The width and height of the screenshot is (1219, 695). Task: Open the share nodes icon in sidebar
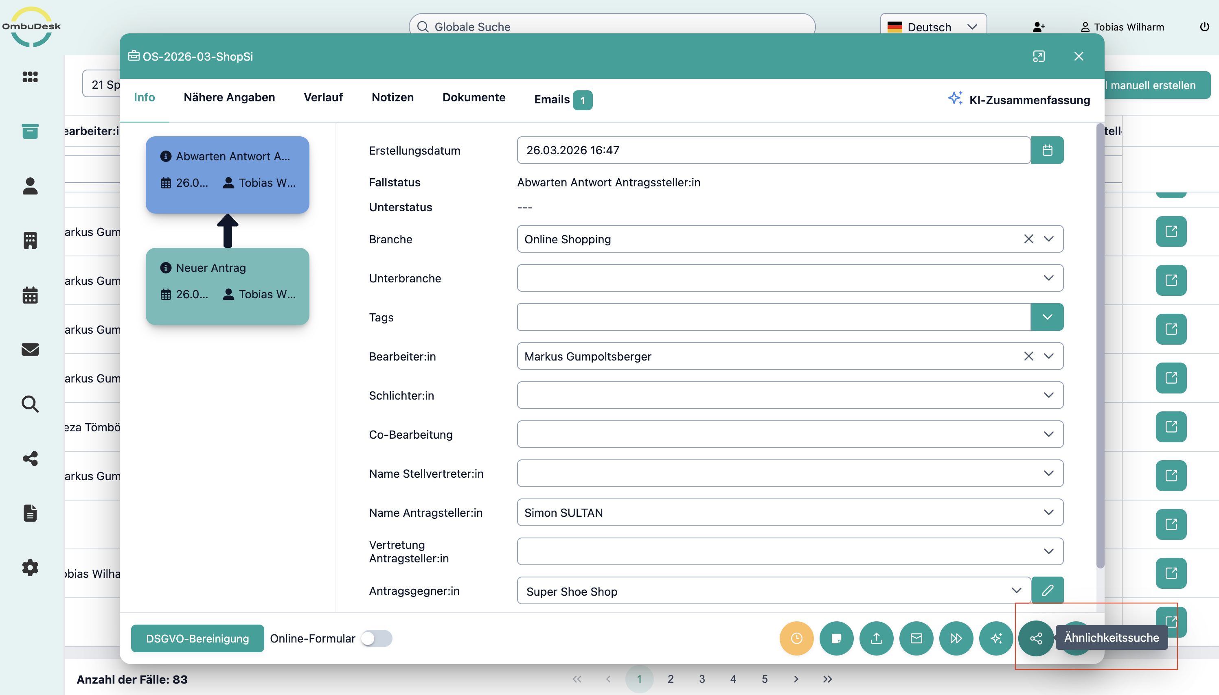click(30, 459)
